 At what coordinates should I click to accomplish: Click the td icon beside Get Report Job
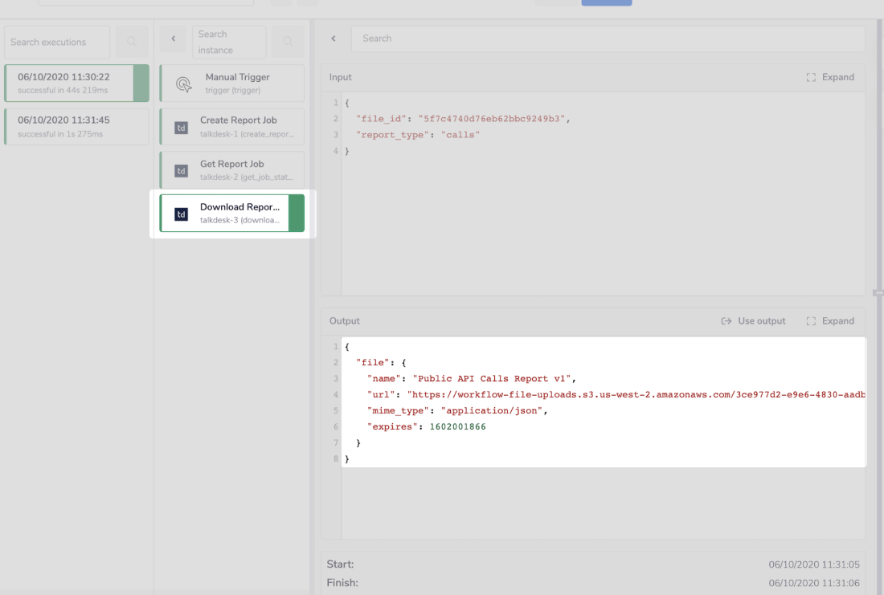pos(181,169)
